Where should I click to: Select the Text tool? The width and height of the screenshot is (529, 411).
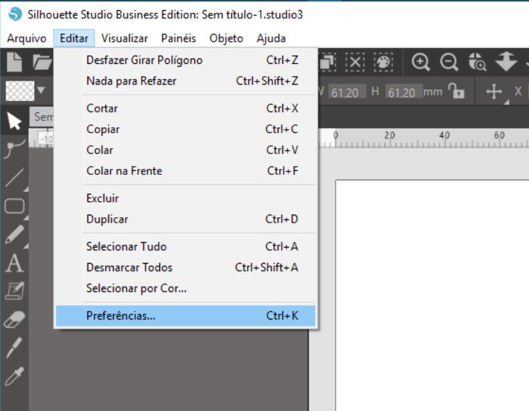[15, 263]
